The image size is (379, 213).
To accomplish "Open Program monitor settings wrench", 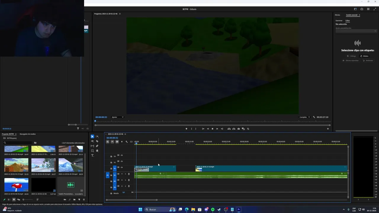I will pyautogui.click(x=314, y=117).
